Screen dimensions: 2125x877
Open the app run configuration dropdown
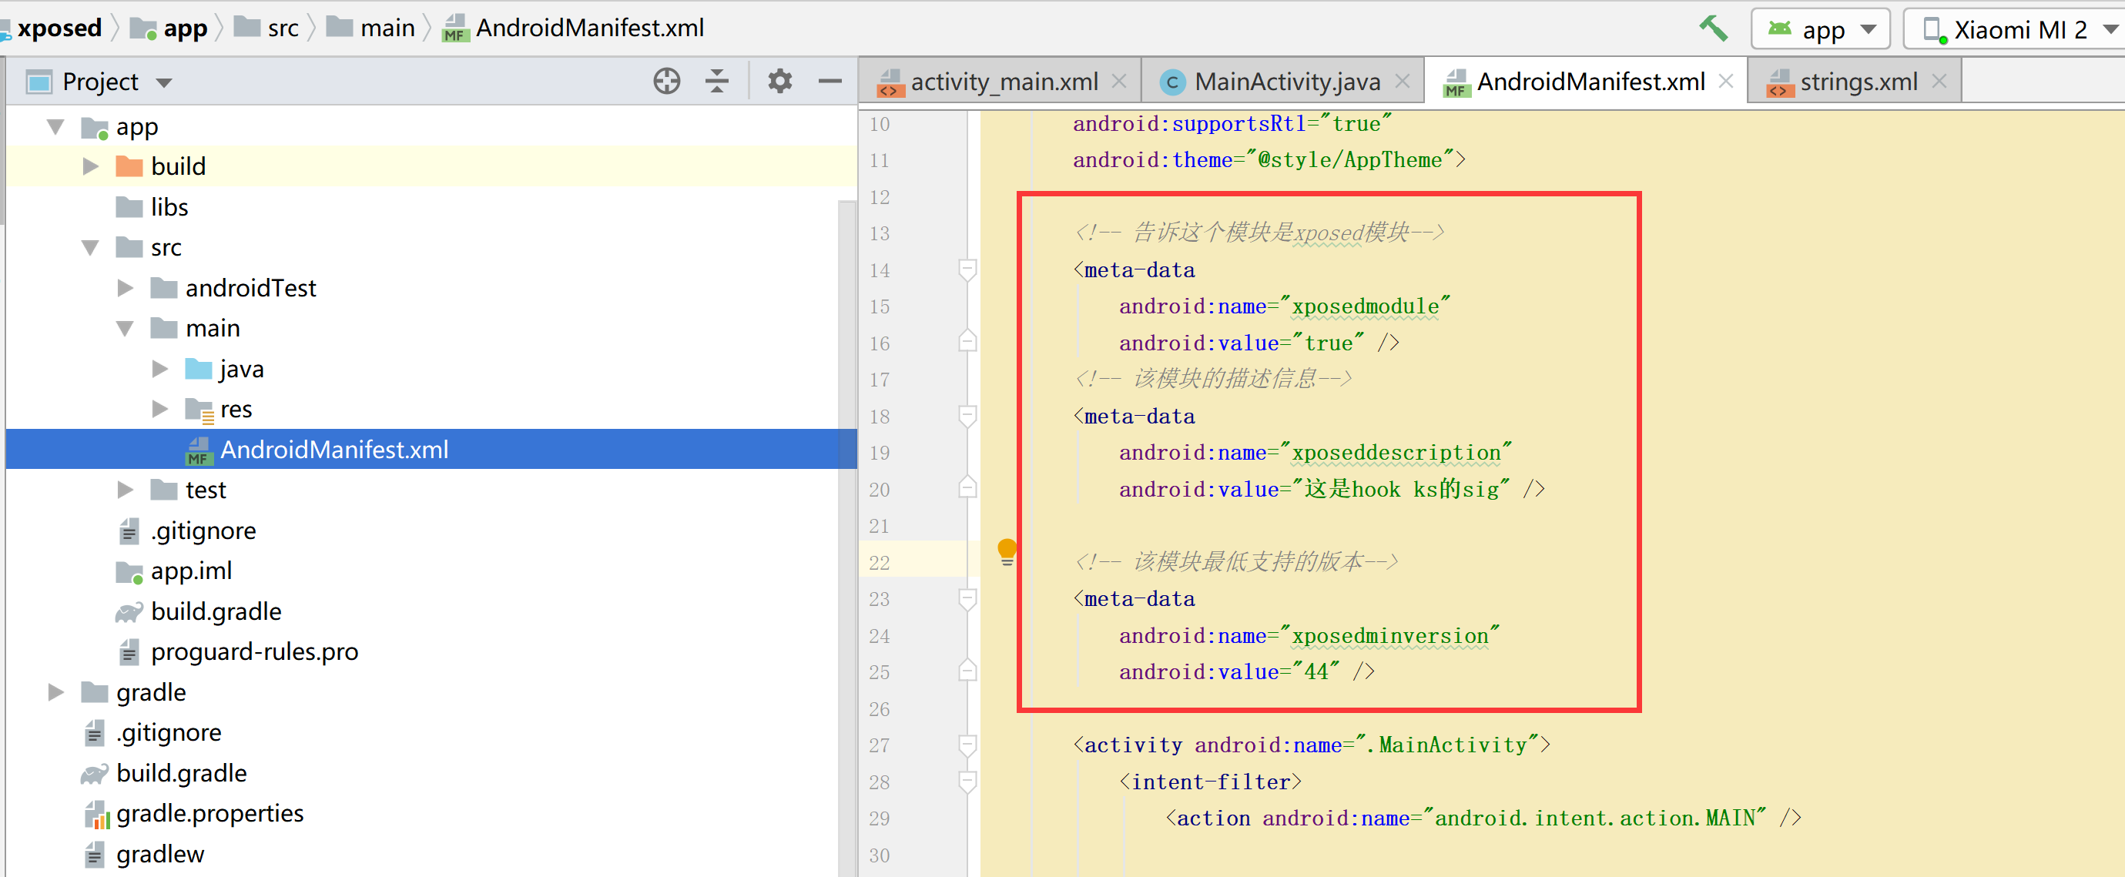1822,31
